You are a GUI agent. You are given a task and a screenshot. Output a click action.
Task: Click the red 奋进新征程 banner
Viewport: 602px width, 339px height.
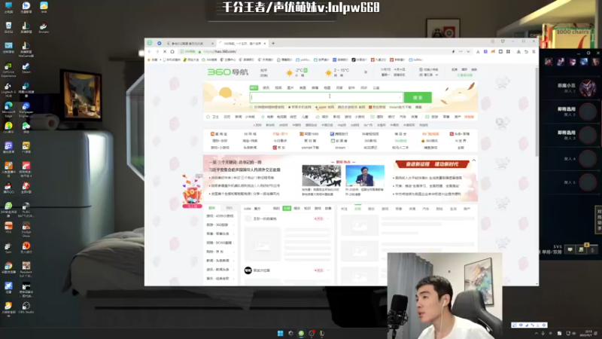432,164
